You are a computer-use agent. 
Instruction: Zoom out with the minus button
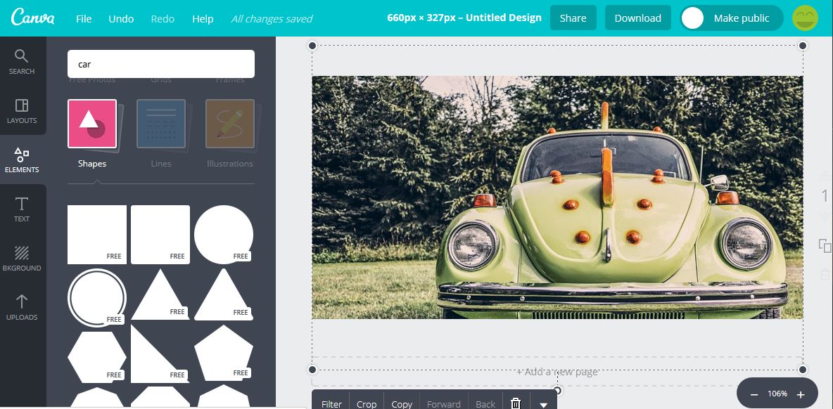753,394
